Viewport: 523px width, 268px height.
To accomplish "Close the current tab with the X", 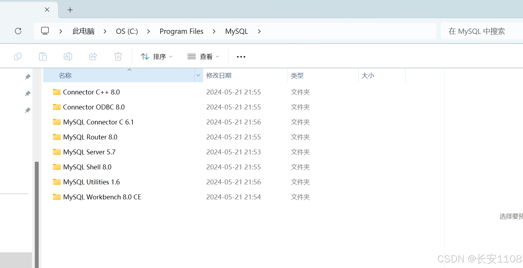I will point(47,10).
